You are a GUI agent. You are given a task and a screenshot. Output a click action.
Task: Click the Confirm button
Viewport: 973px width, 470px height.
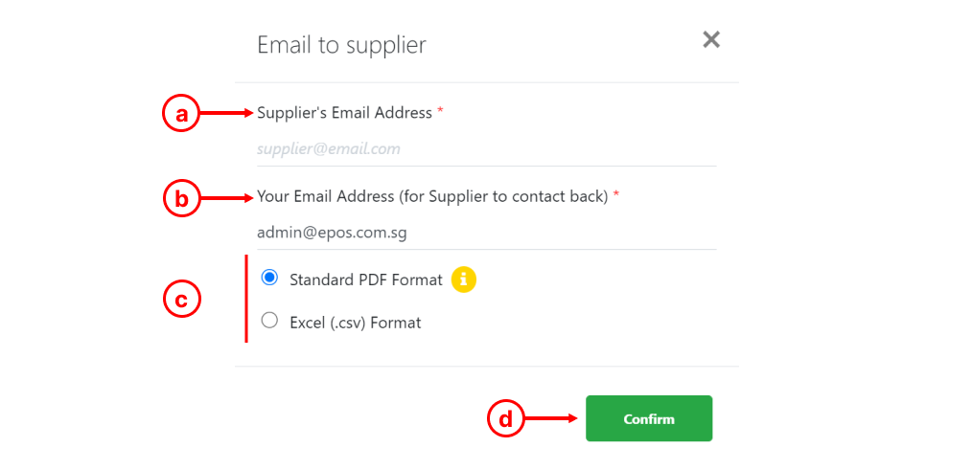coord(648,418)
